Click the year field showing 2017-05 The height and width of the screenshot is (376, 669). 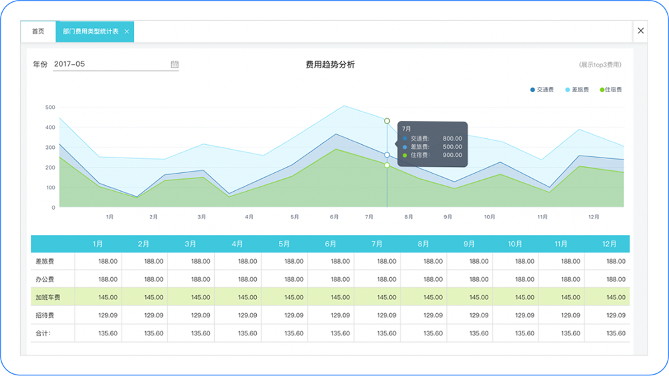116,64
